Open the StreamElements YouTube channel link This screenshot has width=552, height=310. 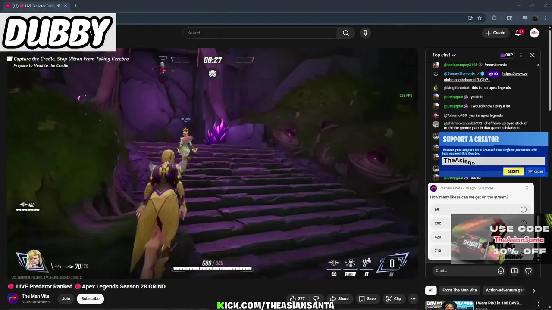tap(486, 77)
